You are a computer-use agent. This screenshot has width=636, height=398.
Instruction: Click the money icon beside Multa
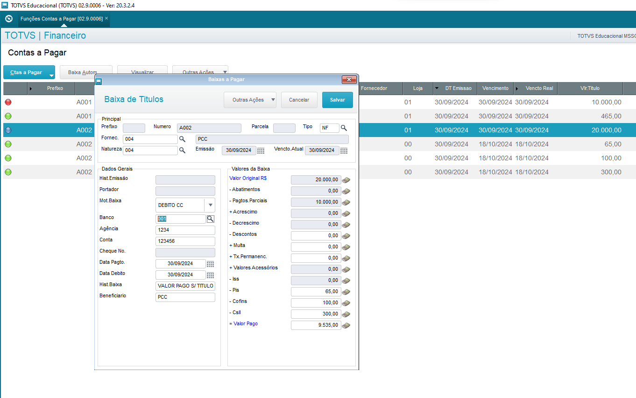[x=346, y=247]
